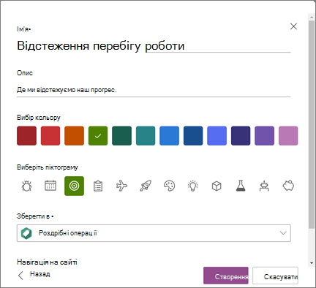The width and height of the screenshot is (316, 288).
Task: Close the dialog with X
Action: coord(293,26)
